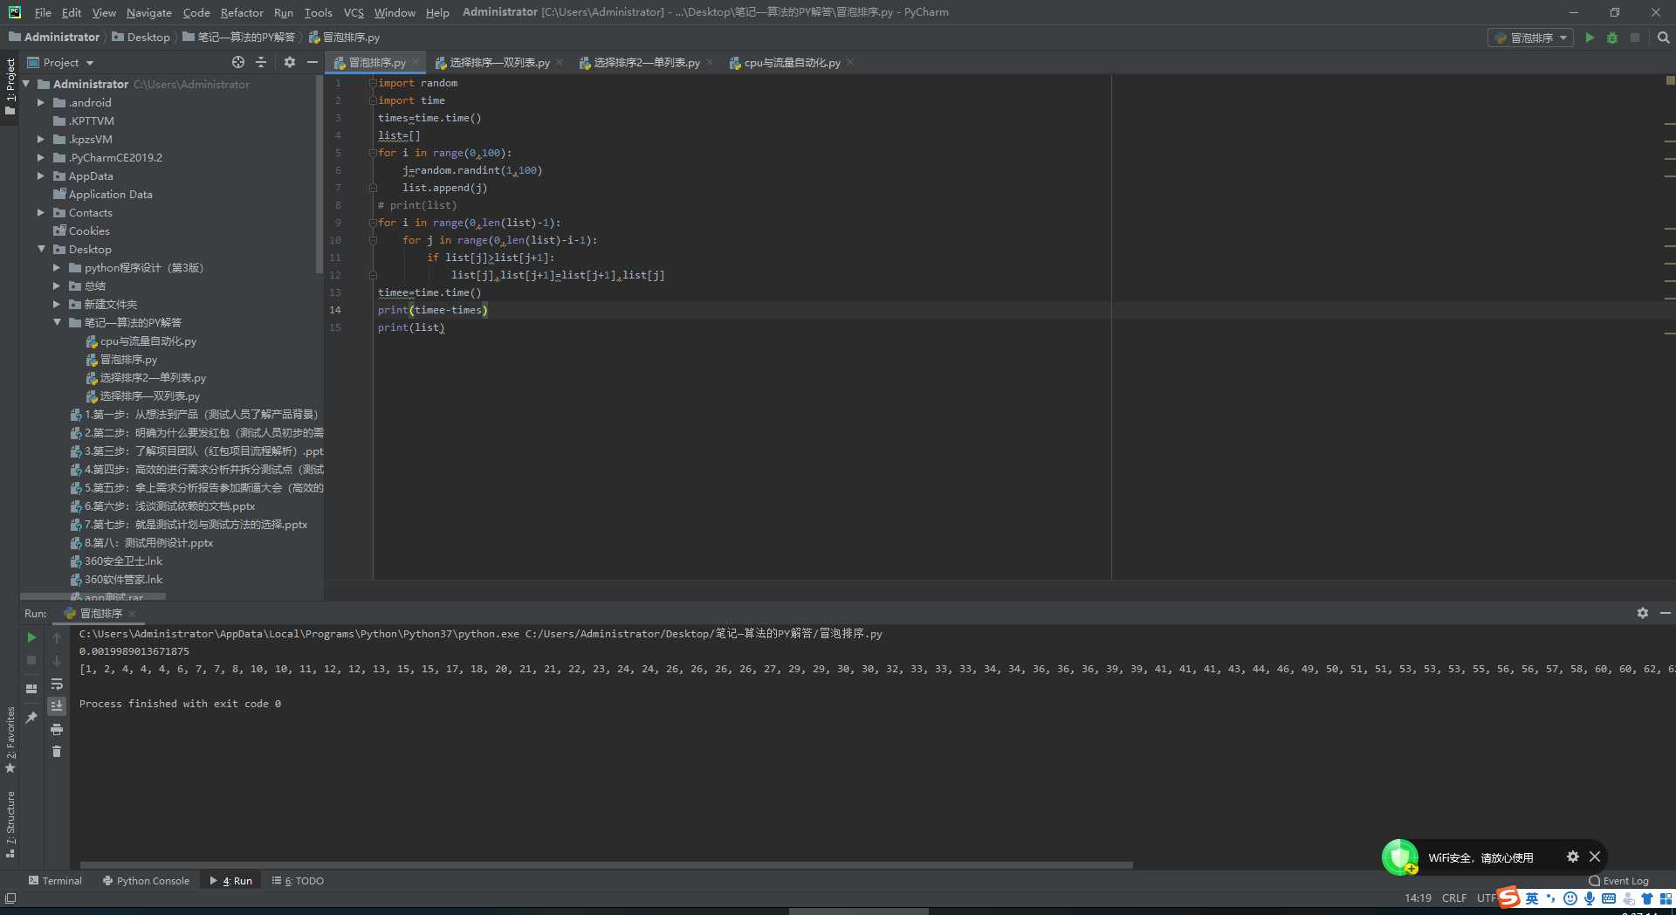The height and width of the screenshot is (915, 1676).
Task: Toggle scroll to end in Run console
Action: pyautogui.click(x=57, y=705)
